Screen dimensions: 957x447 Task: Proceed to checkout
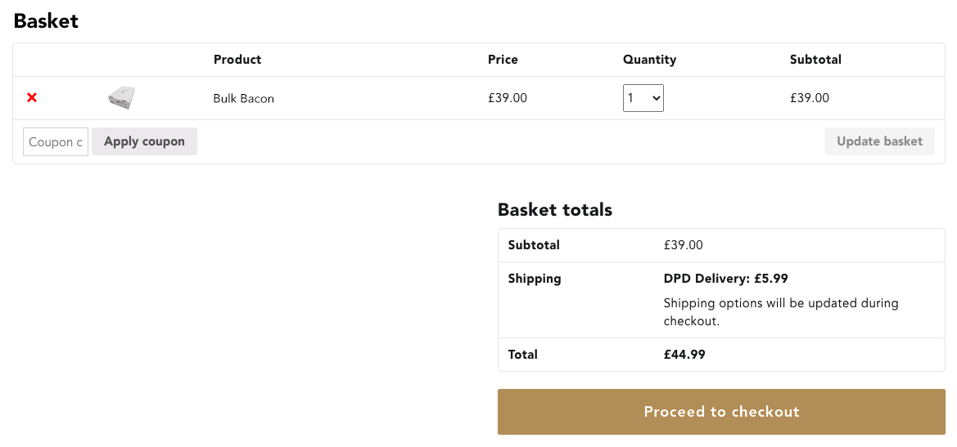[x=721, y=412]
